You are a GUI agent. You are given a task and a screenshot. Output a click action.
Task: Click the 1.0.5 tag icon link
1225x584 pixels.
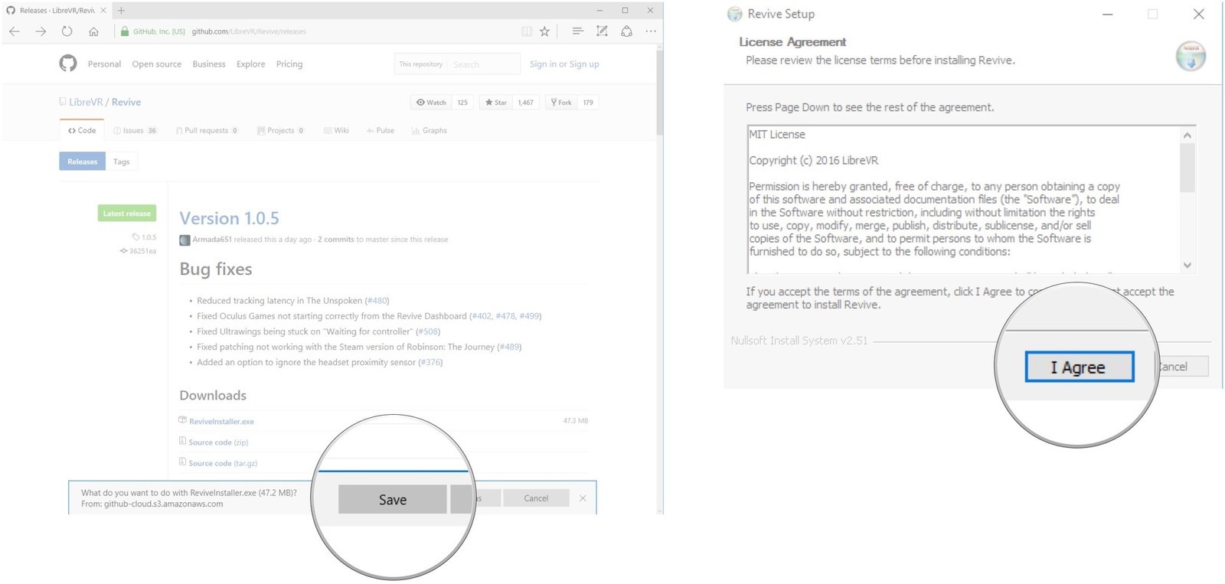(x=144, y=237)
